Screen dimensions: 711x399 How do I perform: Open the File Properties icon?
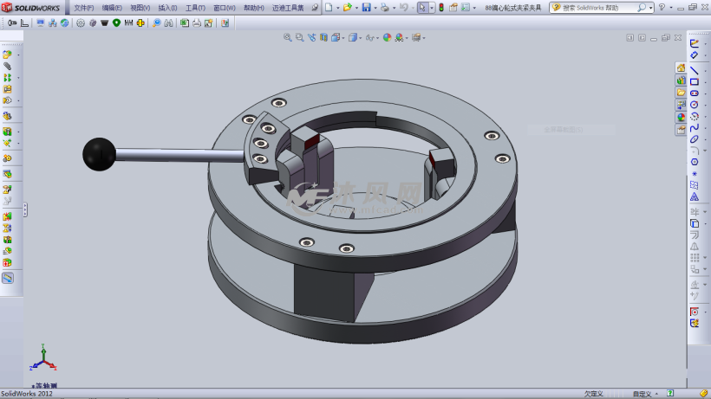453,7
